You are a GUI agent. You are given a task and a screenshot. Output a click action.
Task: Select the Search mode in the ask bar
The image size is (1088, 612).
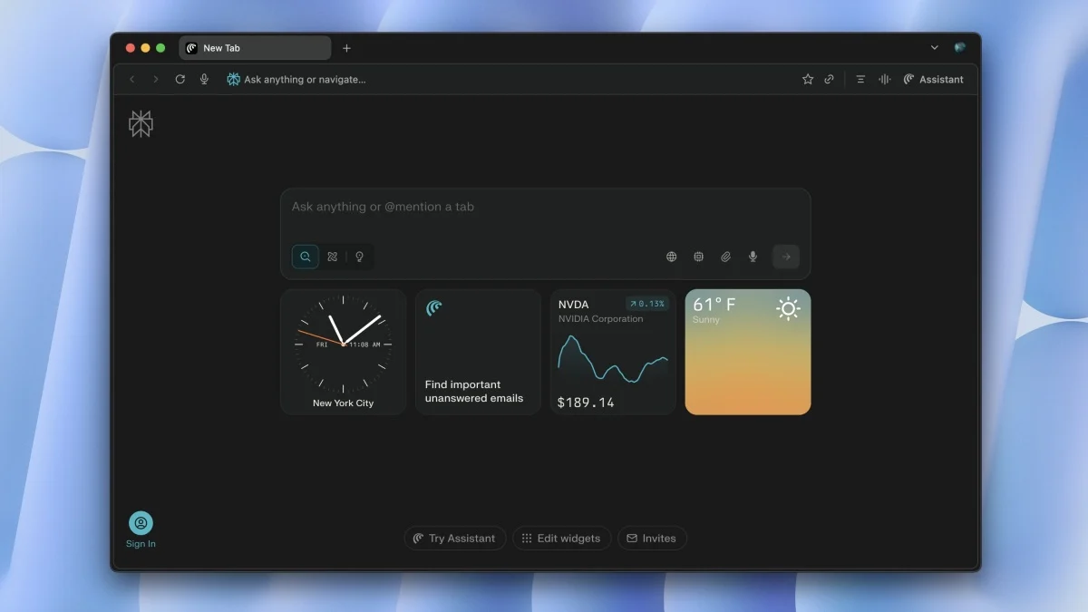point(305,257)
